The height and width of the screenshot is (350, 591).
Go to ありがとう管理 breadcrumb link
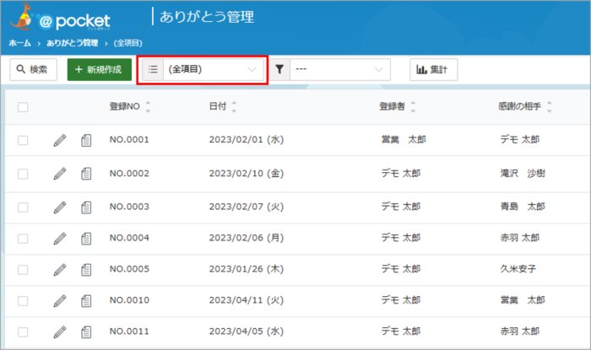point(72,43)
